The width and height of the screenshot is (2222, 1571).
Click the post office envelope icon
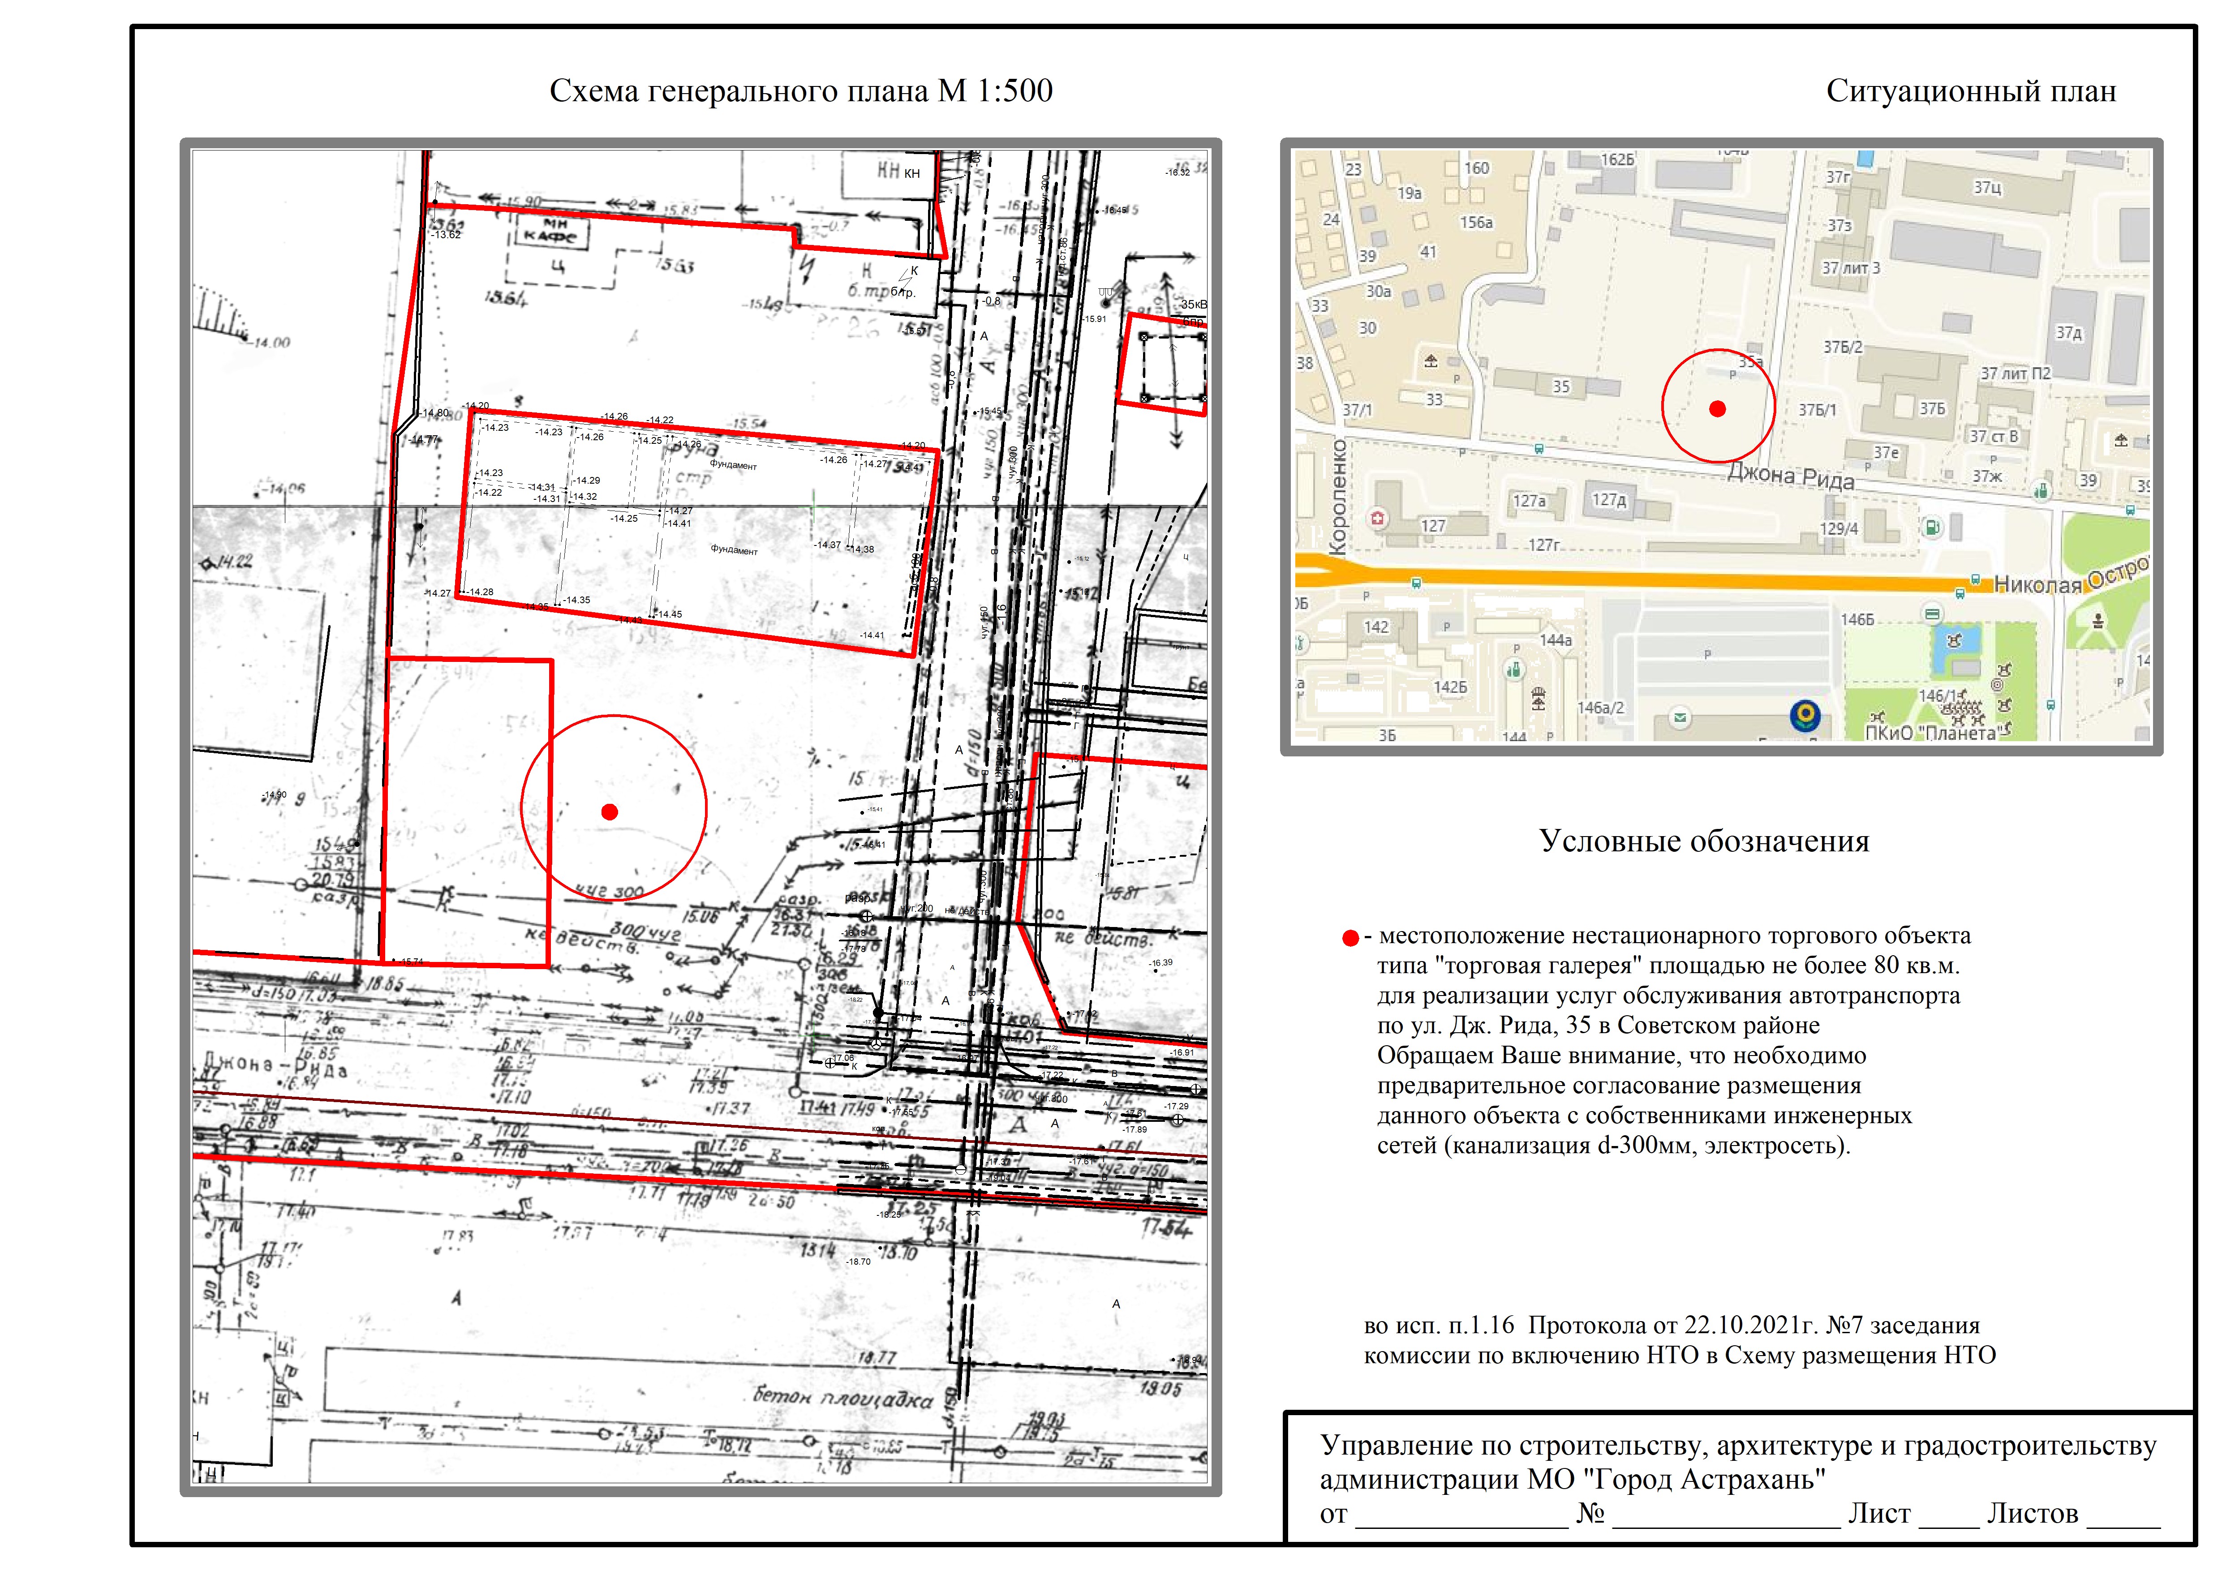click(x=1680, y=717)
